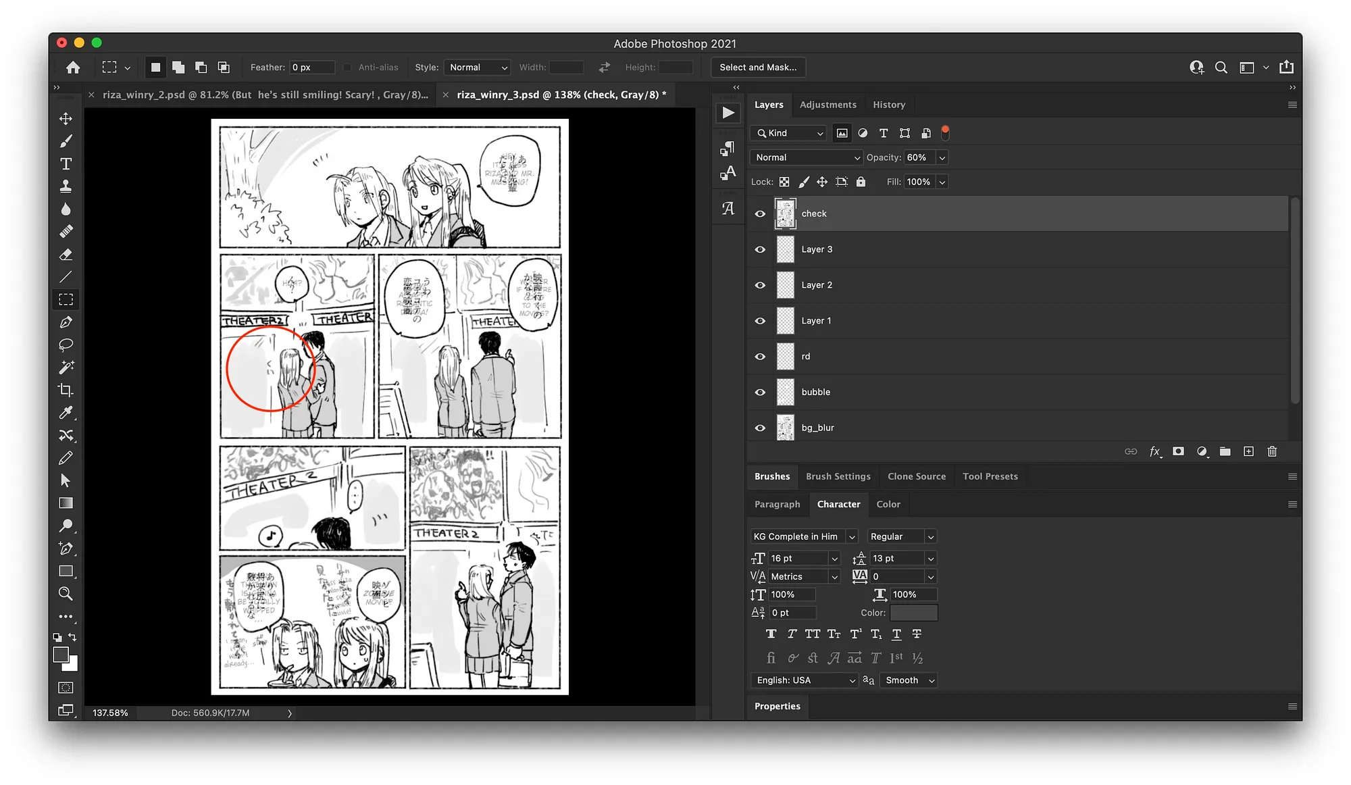This screenshot has height=785, width=1351.
Task: Hide the Layer 2 eye icon
Action: [760, 285]
